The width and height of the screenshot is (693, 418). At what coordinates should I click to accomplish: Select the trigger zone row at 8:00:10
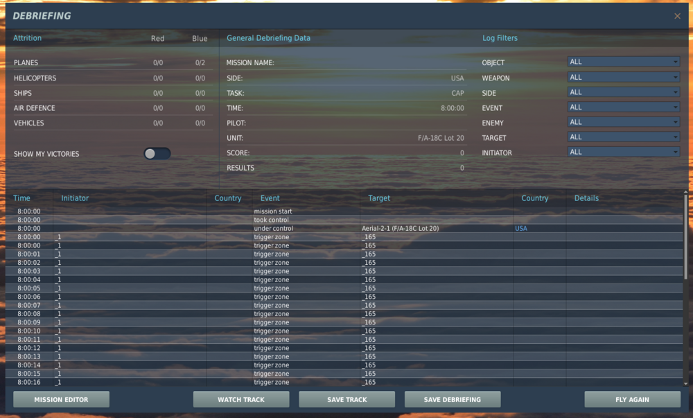pos(344,331)
